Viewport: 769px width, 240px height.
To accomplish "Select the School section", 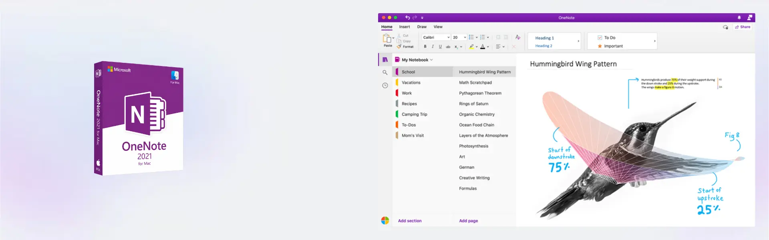I will coord(423,72).
